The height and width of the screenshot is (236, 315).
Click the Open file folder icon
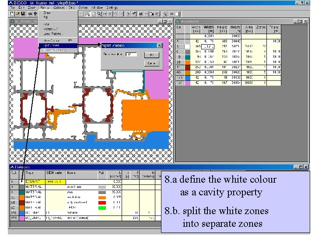[x=17, y=14]
